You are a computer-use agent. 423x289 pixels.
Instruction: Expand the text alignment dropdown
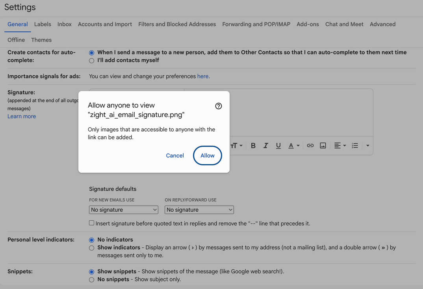click(x=340, y=146)
